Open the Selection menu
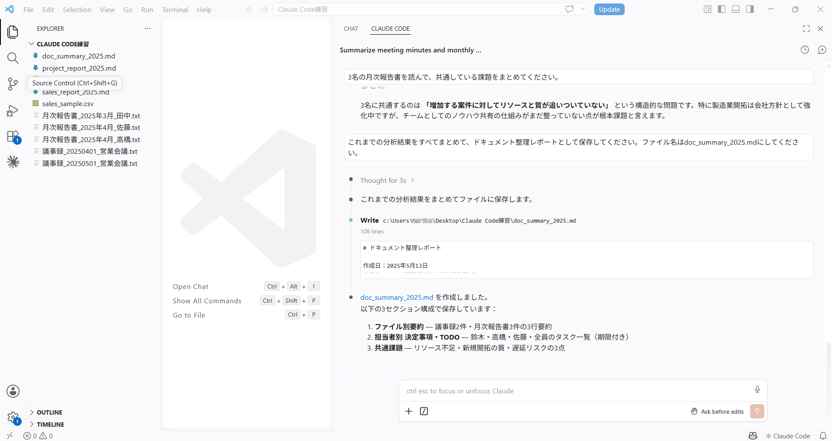The image size is (832, 441). 77,10
